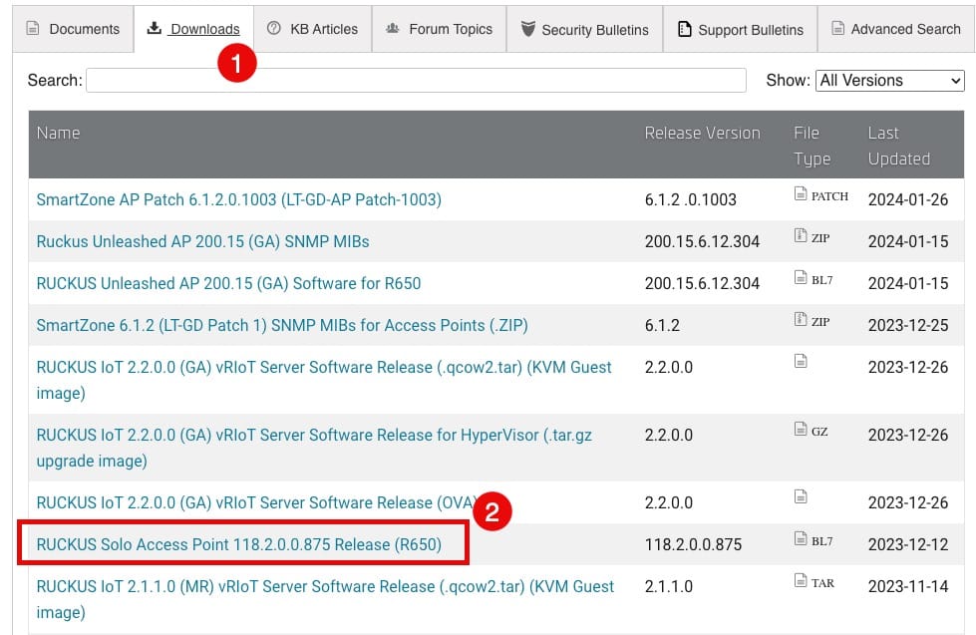Click the Security Bulletins shield icon

tap(527, 29)
